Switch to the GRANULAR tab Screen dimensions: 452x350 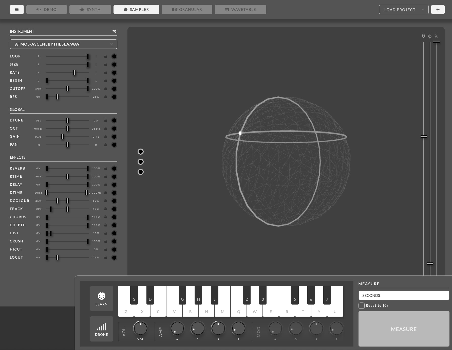187,9
